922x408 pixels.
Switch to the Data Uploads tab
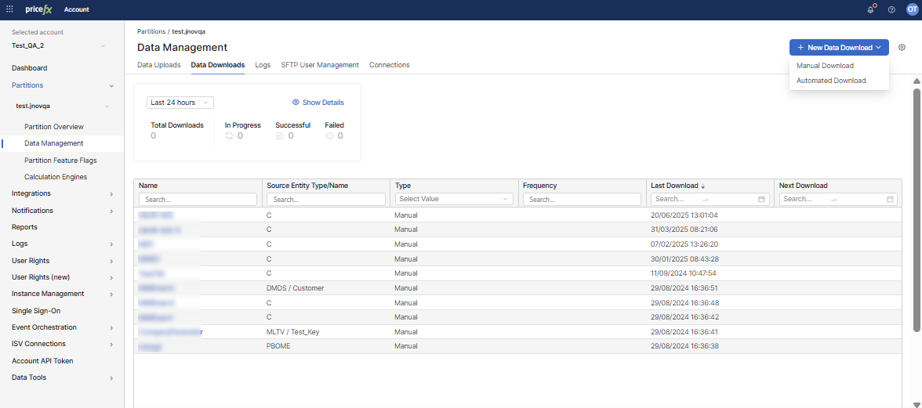[158, 65]
